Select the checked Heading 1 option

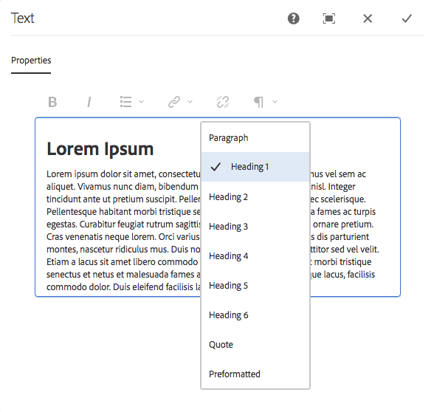255,167
